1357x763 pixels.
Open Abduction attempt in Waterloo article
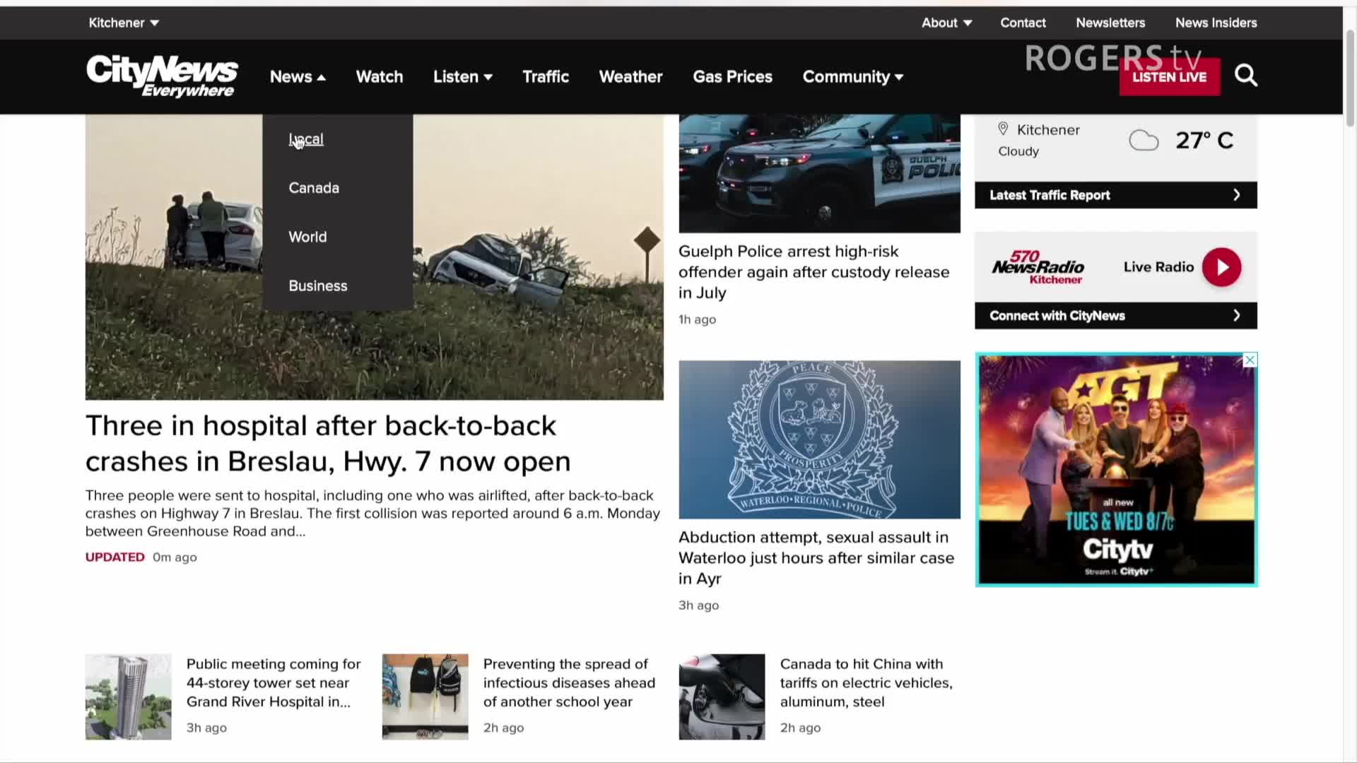(816, 557)
